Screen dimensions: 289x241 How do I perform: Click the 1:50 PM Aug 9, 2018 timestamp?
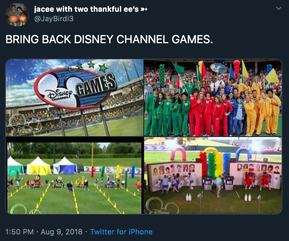coord(44,232)
